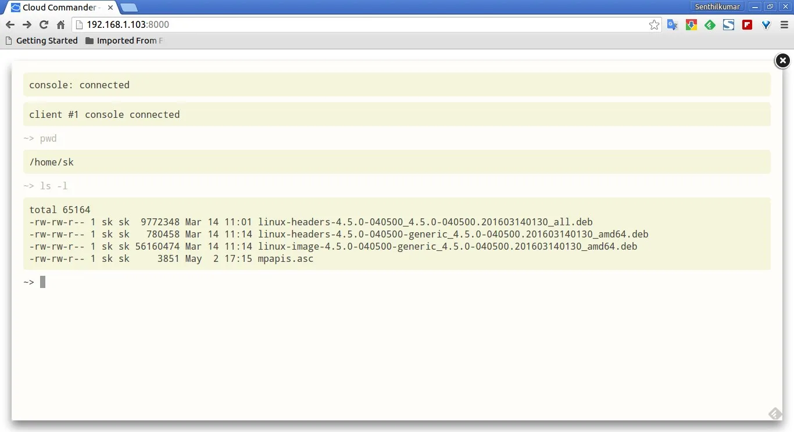Viewport: 794px width, 432px height.
Task: Open a new browser tab
Action: click(129, 8)
